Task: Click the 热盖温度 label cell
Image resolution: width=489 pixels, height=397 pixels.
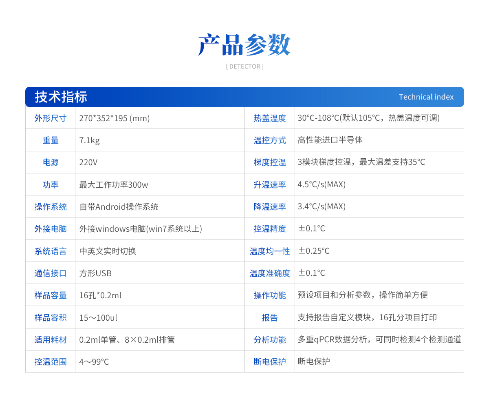Action: 270,118
